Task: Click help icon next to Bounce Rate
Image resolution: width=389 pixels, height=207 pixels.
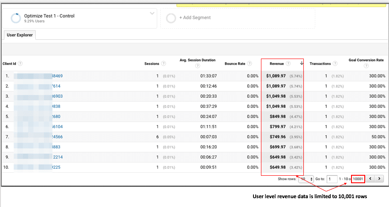Action: pyautogui.click(x=249, y=64)
